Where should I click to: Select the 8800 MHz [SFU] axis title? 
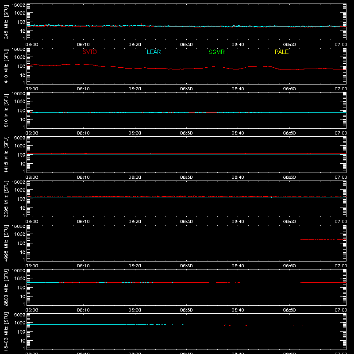6,287
